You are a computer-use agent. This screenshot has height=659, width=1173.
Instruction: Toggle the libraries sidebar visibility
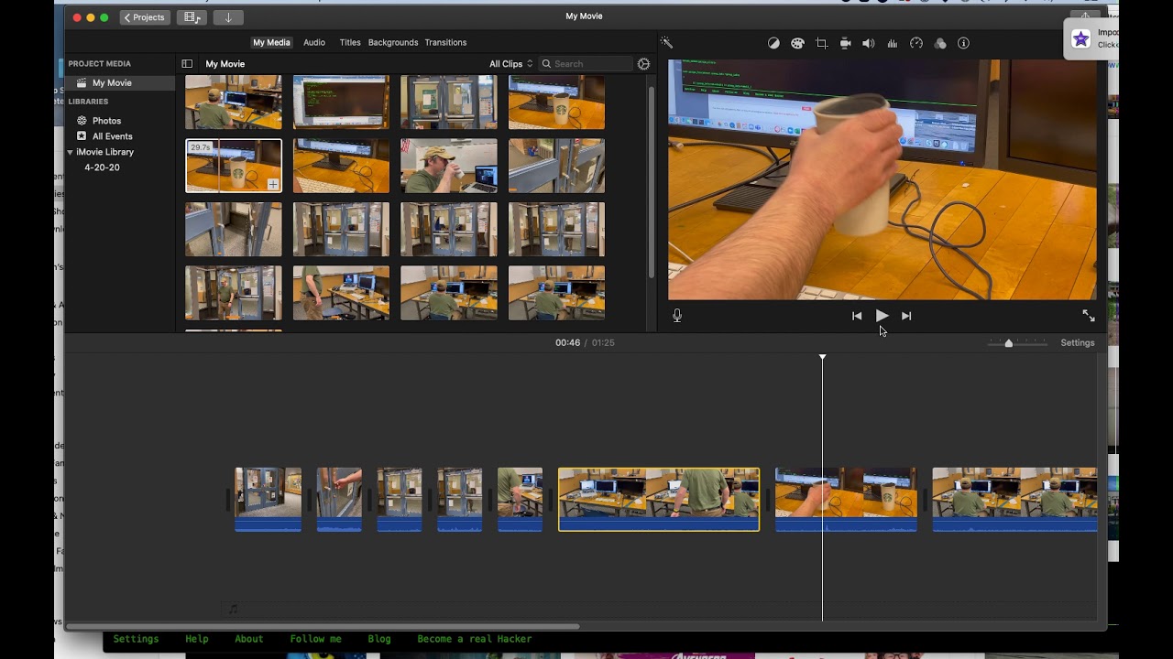click(x=187, y=64)
